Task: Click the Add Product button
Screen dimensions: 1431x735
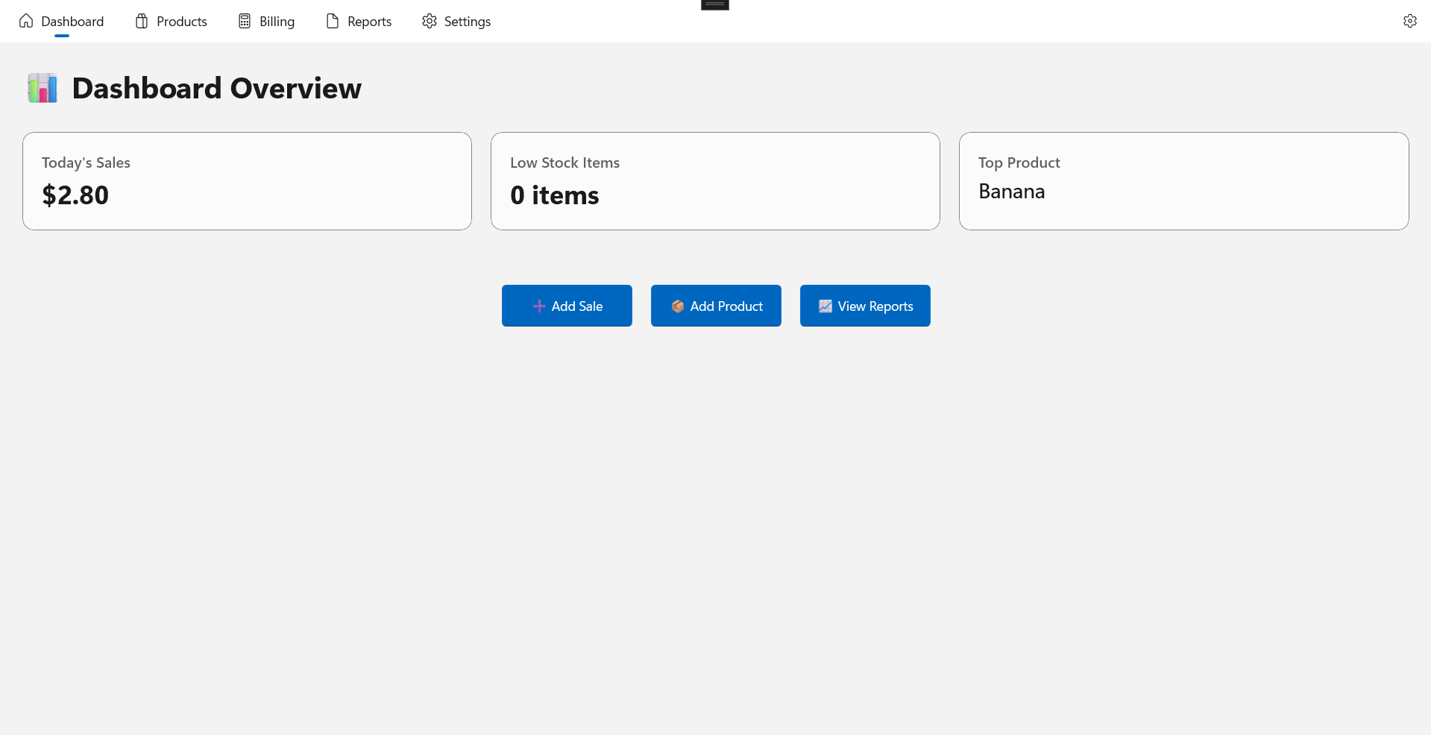Action: click(x=716, y=306)
